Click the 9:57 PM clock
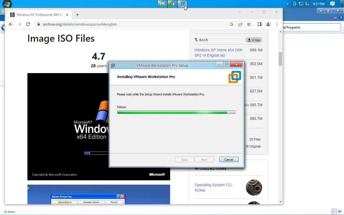This screenshot has height=215, width=344. (319, 4)
